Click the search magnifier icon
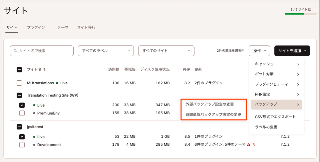 (15, 51)
